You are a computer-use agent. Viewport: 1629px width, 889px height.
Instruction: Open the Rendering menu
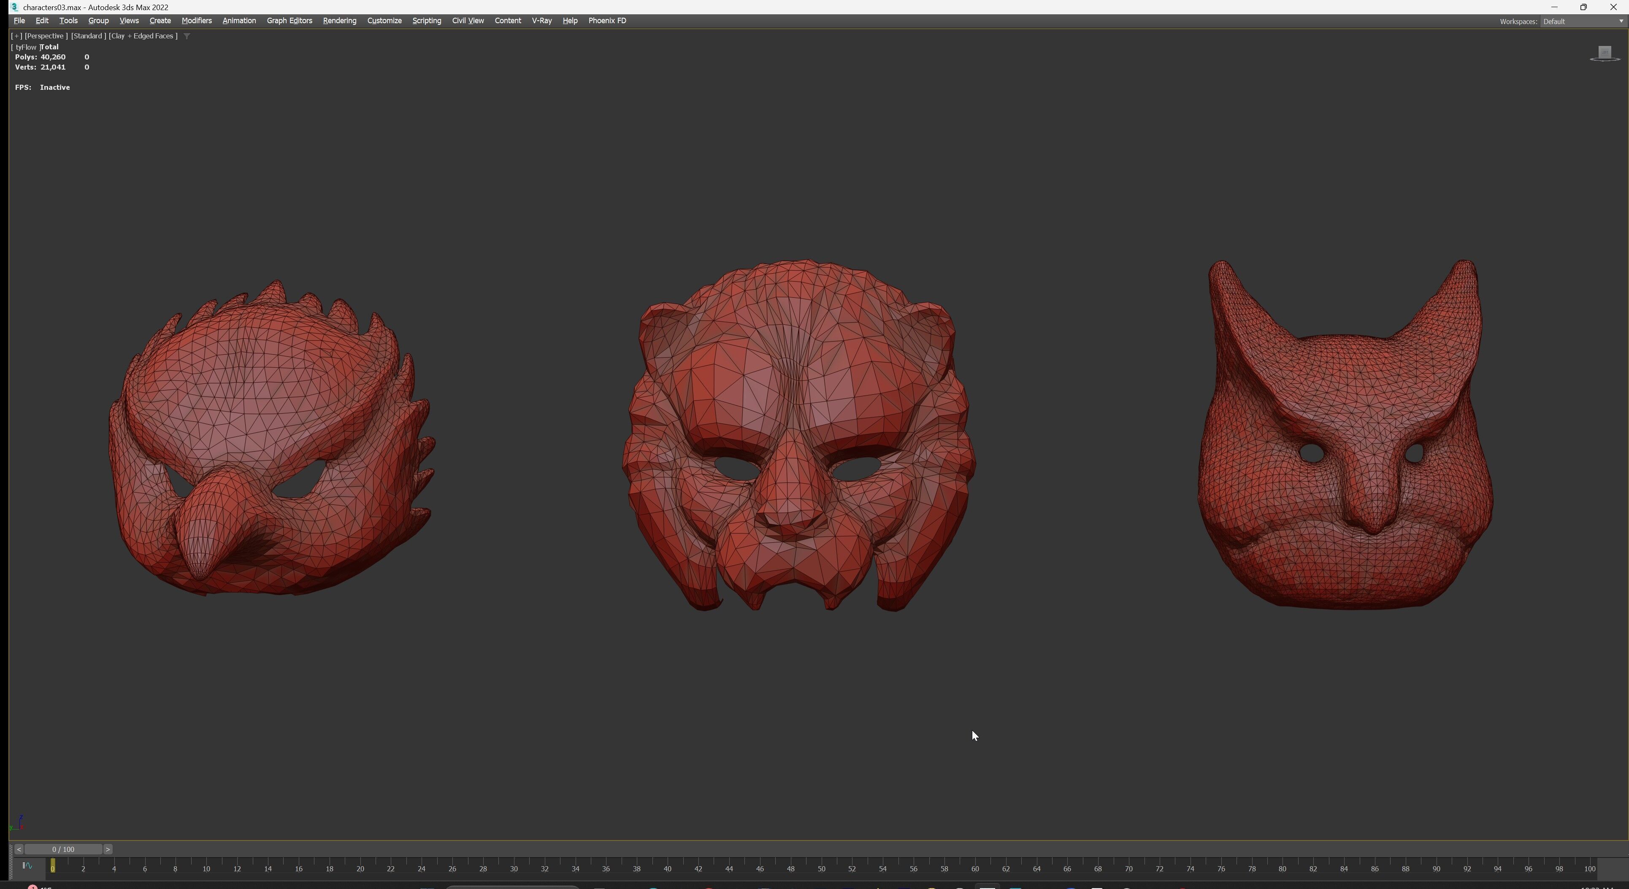point(339,21)
